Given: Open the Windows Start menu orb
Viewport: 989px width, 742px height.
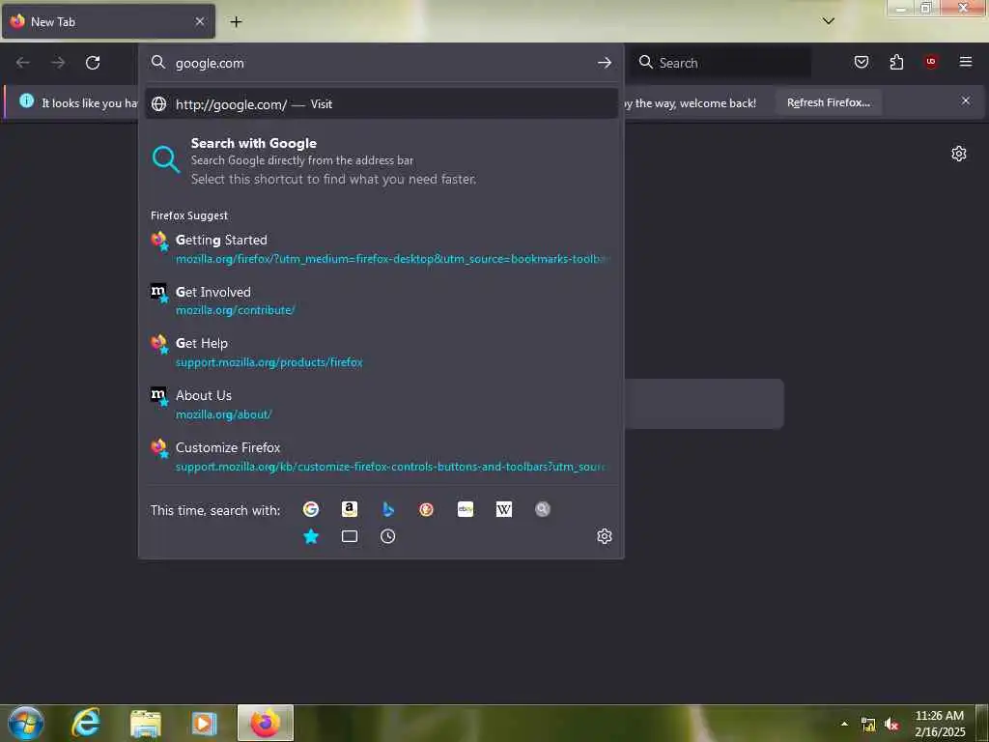Looking at the screenshot, I should (26, 723).
